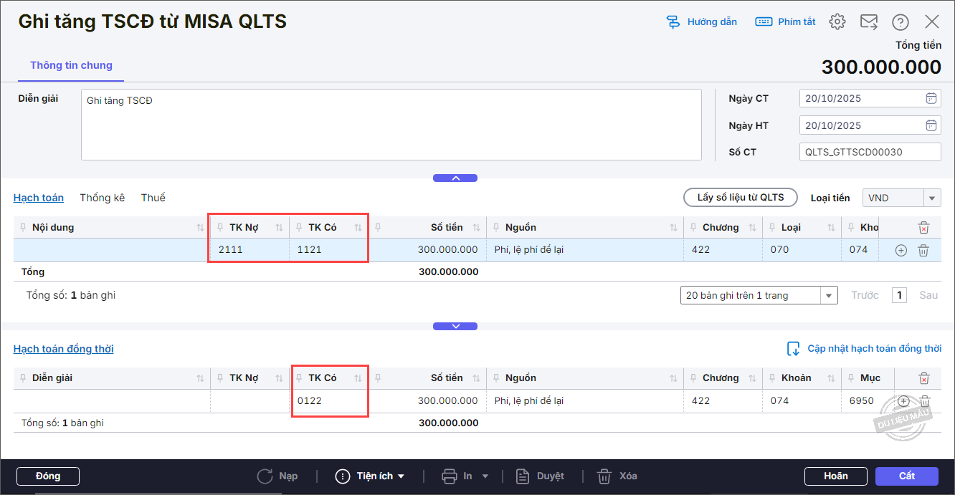Switch to the Thuế tab
Screen dimensions: 955x495
coord(153,198)
